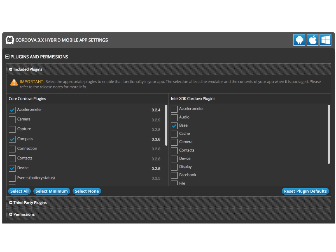Click the Intel XDK plugins list scrollbar
Viewport: 336px width, 252px height.
[x=329, y=134]
